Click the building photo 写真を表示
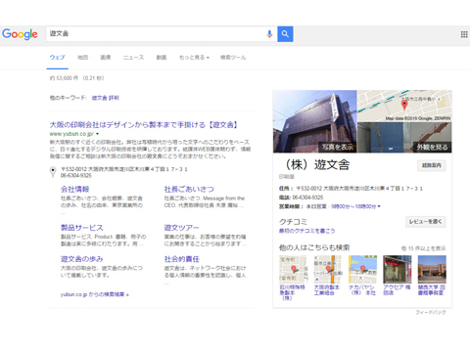 coord(315,121)
